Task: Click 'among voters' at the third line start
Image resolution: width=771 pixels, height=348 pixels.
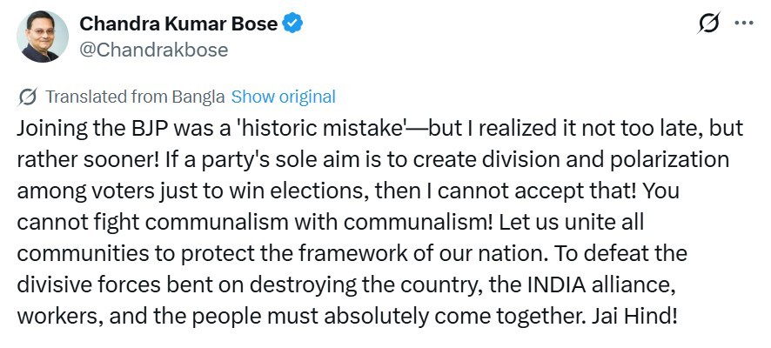Action: [67, 189]
